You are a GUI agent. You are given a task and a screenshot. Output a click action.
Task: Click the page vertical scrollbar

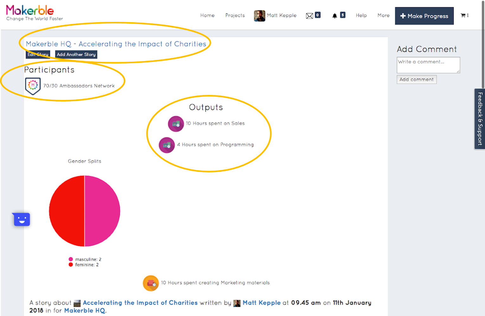(483, 44)
